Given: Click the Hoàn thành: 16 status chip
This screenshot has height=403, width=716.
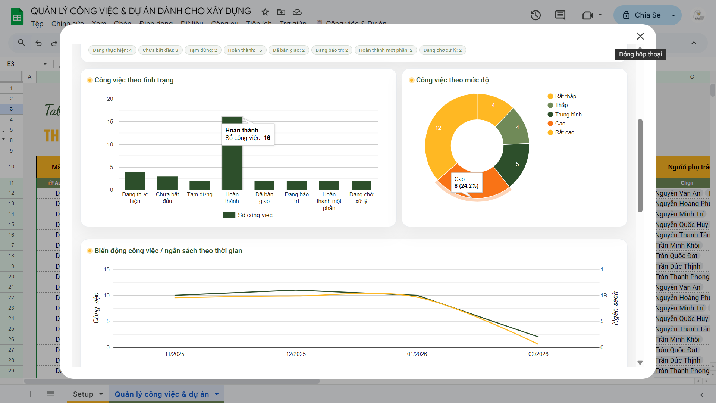Looking at the screenshot, I should tap(245, 50).
